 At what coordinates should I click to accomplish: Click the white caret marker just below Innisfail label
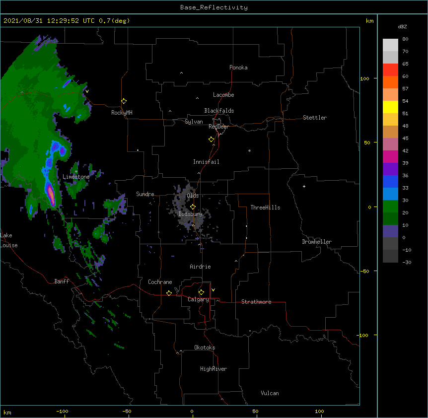[199, 173]
